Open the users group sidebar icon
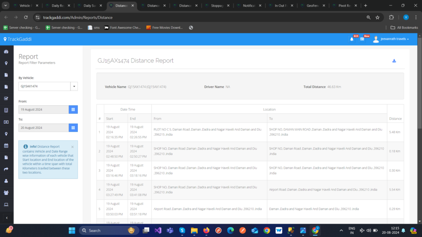The width and height of the screenshot is (422, 237). click(6, 193)
